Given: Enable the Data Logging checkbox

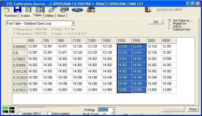Looking at the screenshot, I should (49, 113).
